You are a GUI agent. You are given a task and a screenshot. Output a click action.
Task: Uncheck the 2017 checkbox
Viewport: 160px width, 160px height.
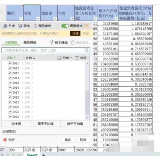click(10, 92)
